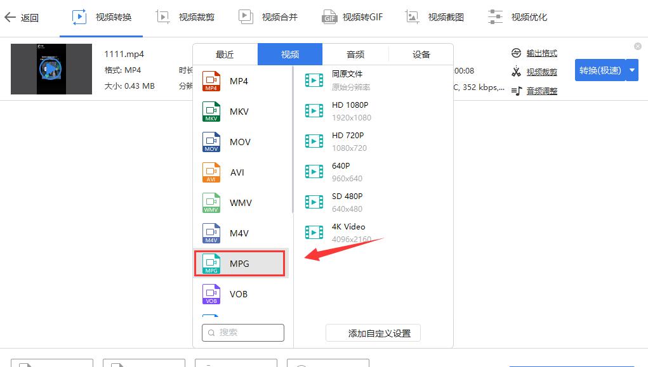This screenshot has width=648, height=367.
Task: Select the MP4 output format
Action: click(x=239, y=81)
